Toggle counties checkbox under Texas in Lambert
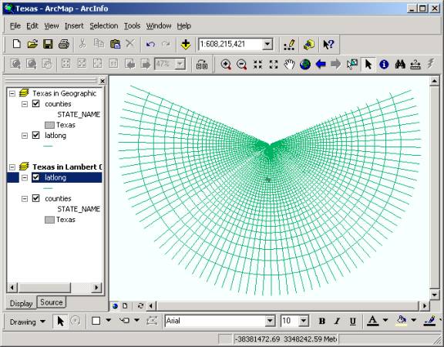 coord(36,198)
